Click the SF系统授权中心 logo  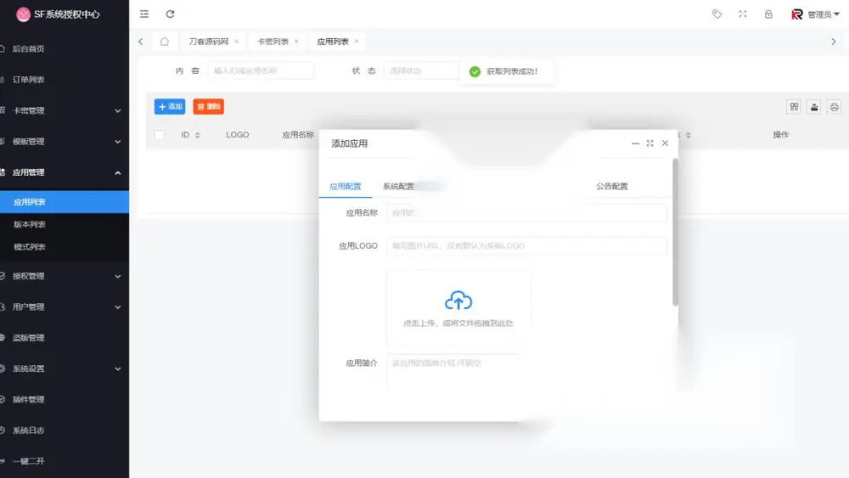[x=58, y=14]
